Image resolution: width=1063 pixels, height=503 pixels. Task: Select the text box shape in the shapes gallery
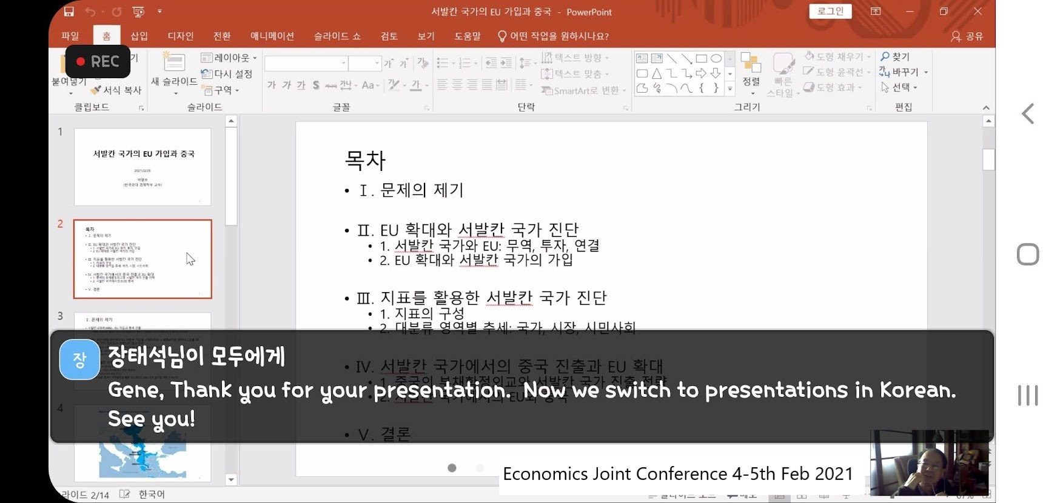pyautogui.click(x=642, y=59)
